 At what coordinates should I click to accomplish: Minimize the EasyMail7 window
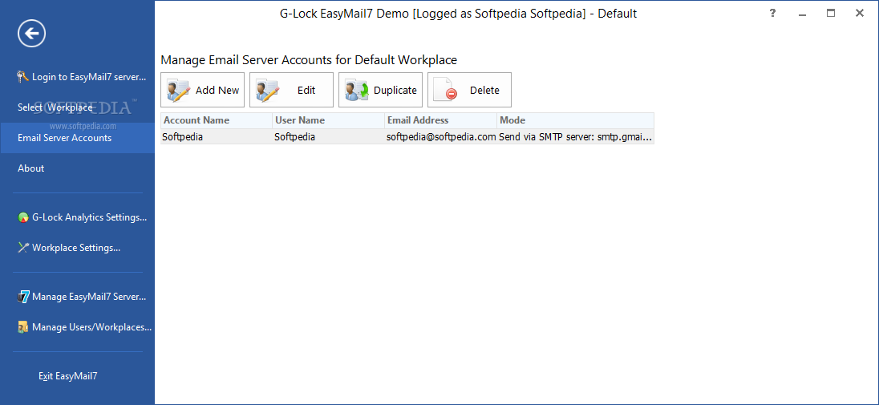(x=802, y=14)
